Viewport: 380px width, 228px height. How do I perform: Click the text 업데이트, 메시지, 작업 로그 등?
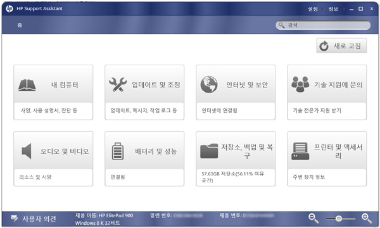[x=144, y=110]
